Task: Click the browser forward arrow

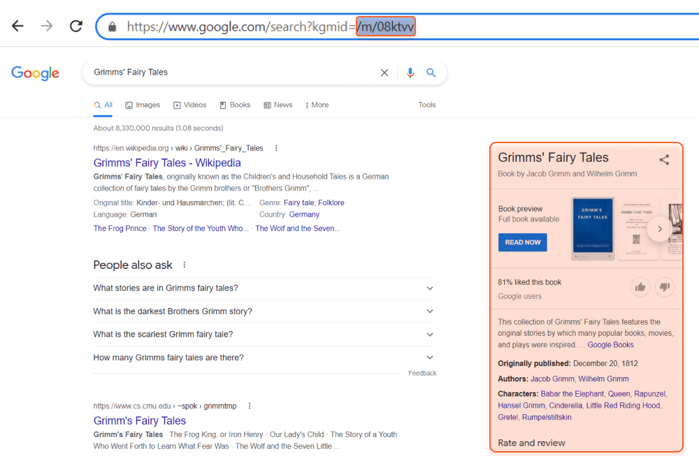Action: [x=47, y=27]
